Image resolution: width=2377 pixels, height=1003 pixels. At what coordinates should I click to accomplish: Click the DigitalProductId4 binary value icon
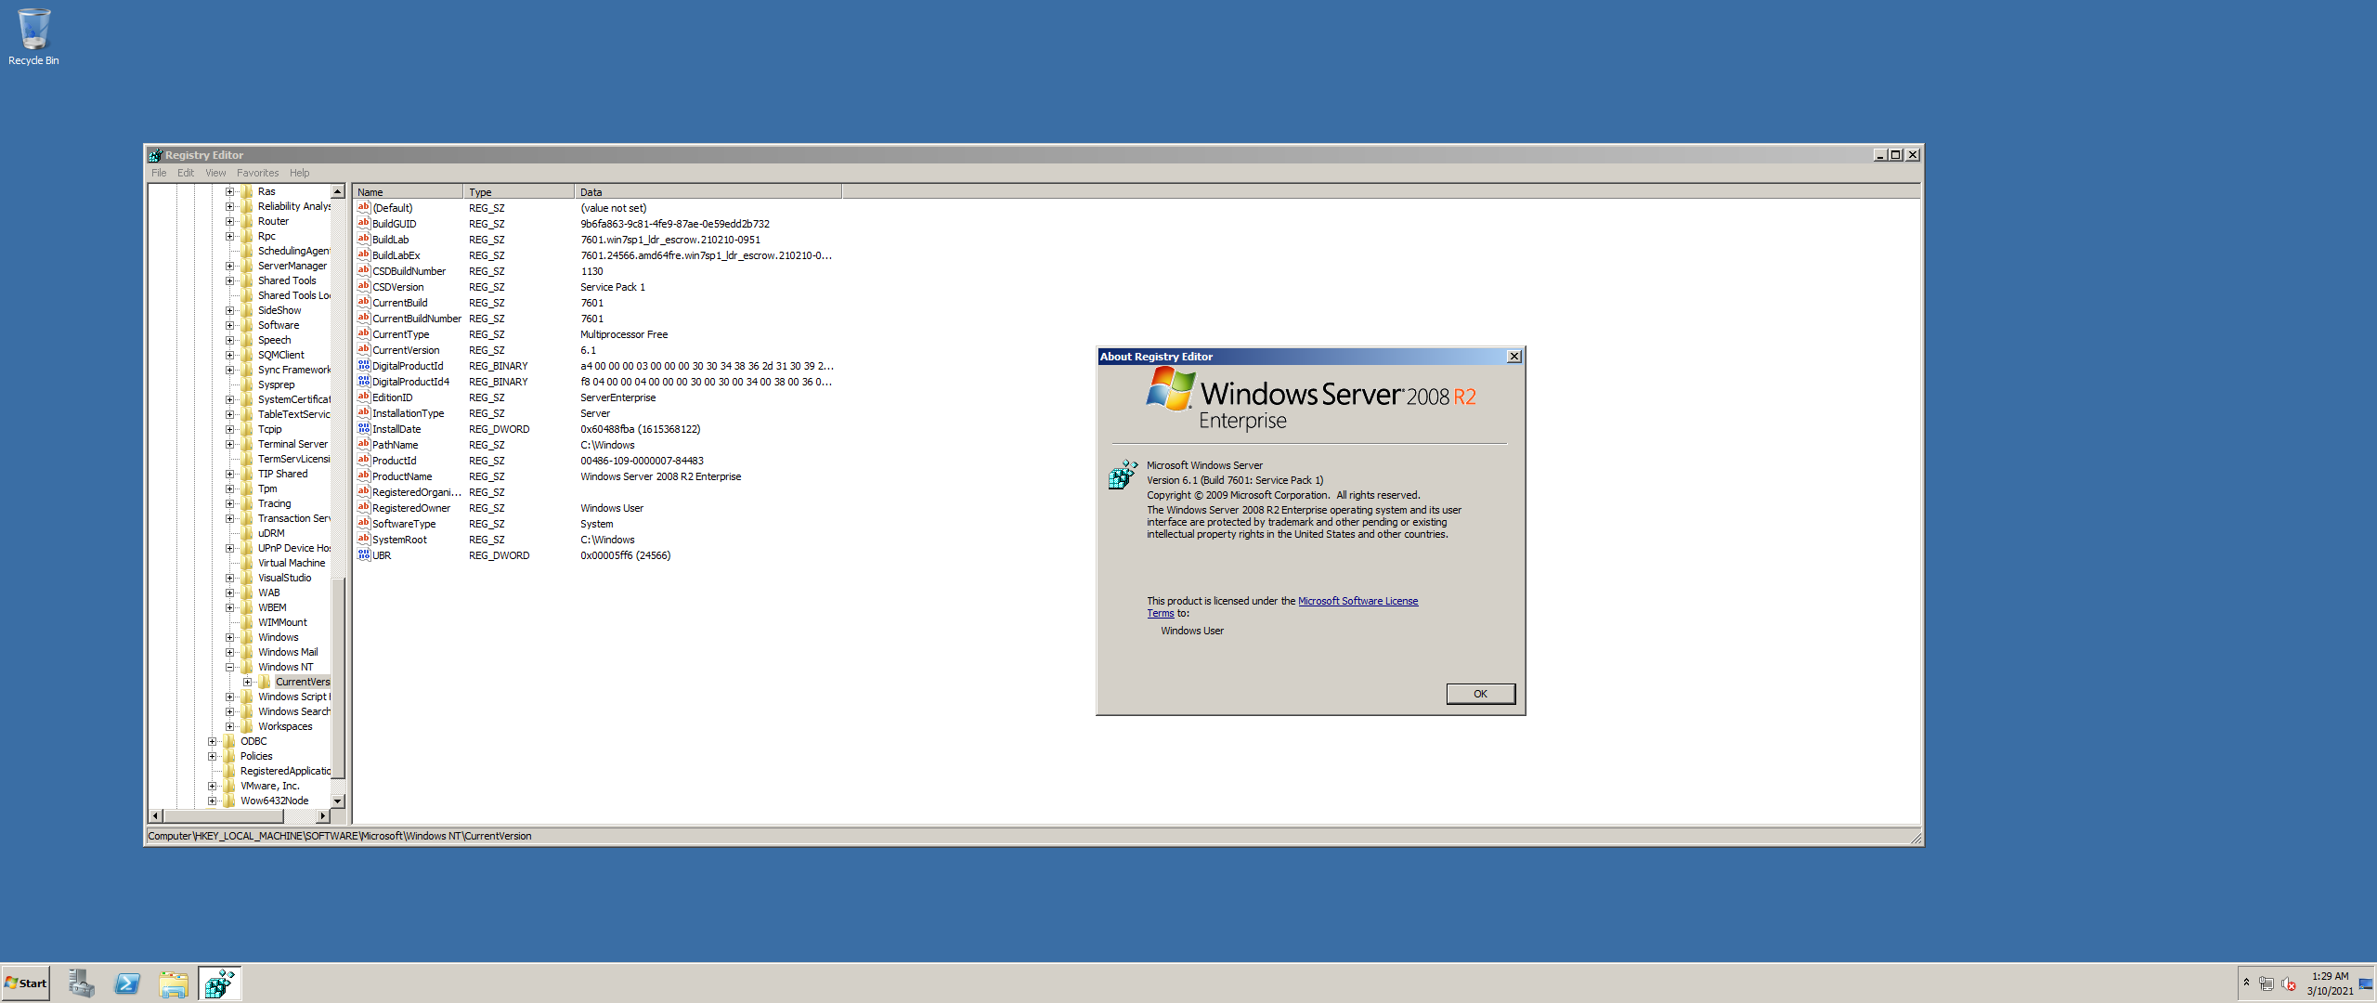coord(364,382)
